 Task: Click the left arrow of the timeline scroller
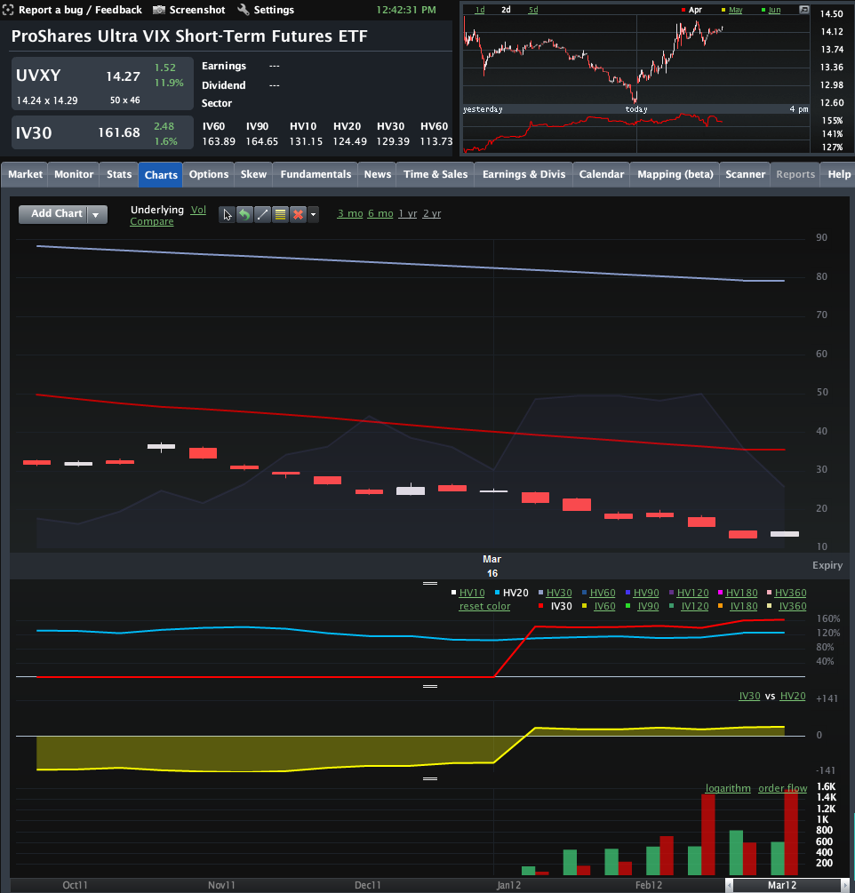click(730, 885)
